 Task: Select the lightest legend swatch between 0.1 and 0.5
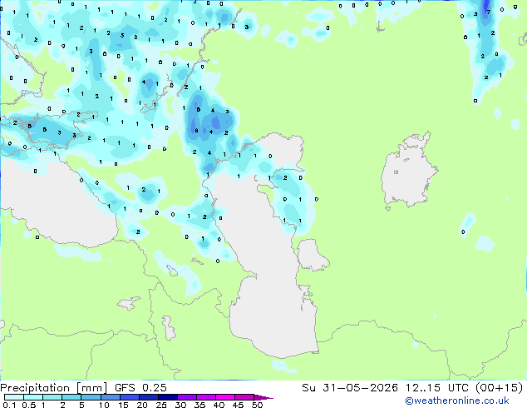14,397
